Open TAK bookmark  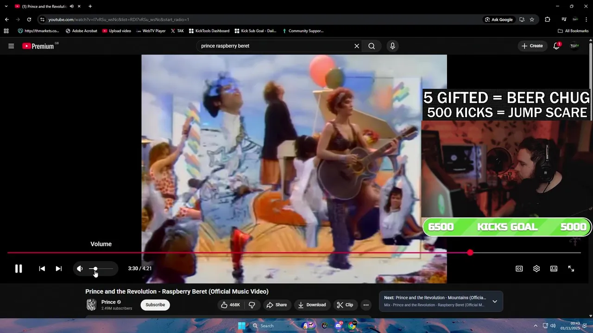pos(177,31)
